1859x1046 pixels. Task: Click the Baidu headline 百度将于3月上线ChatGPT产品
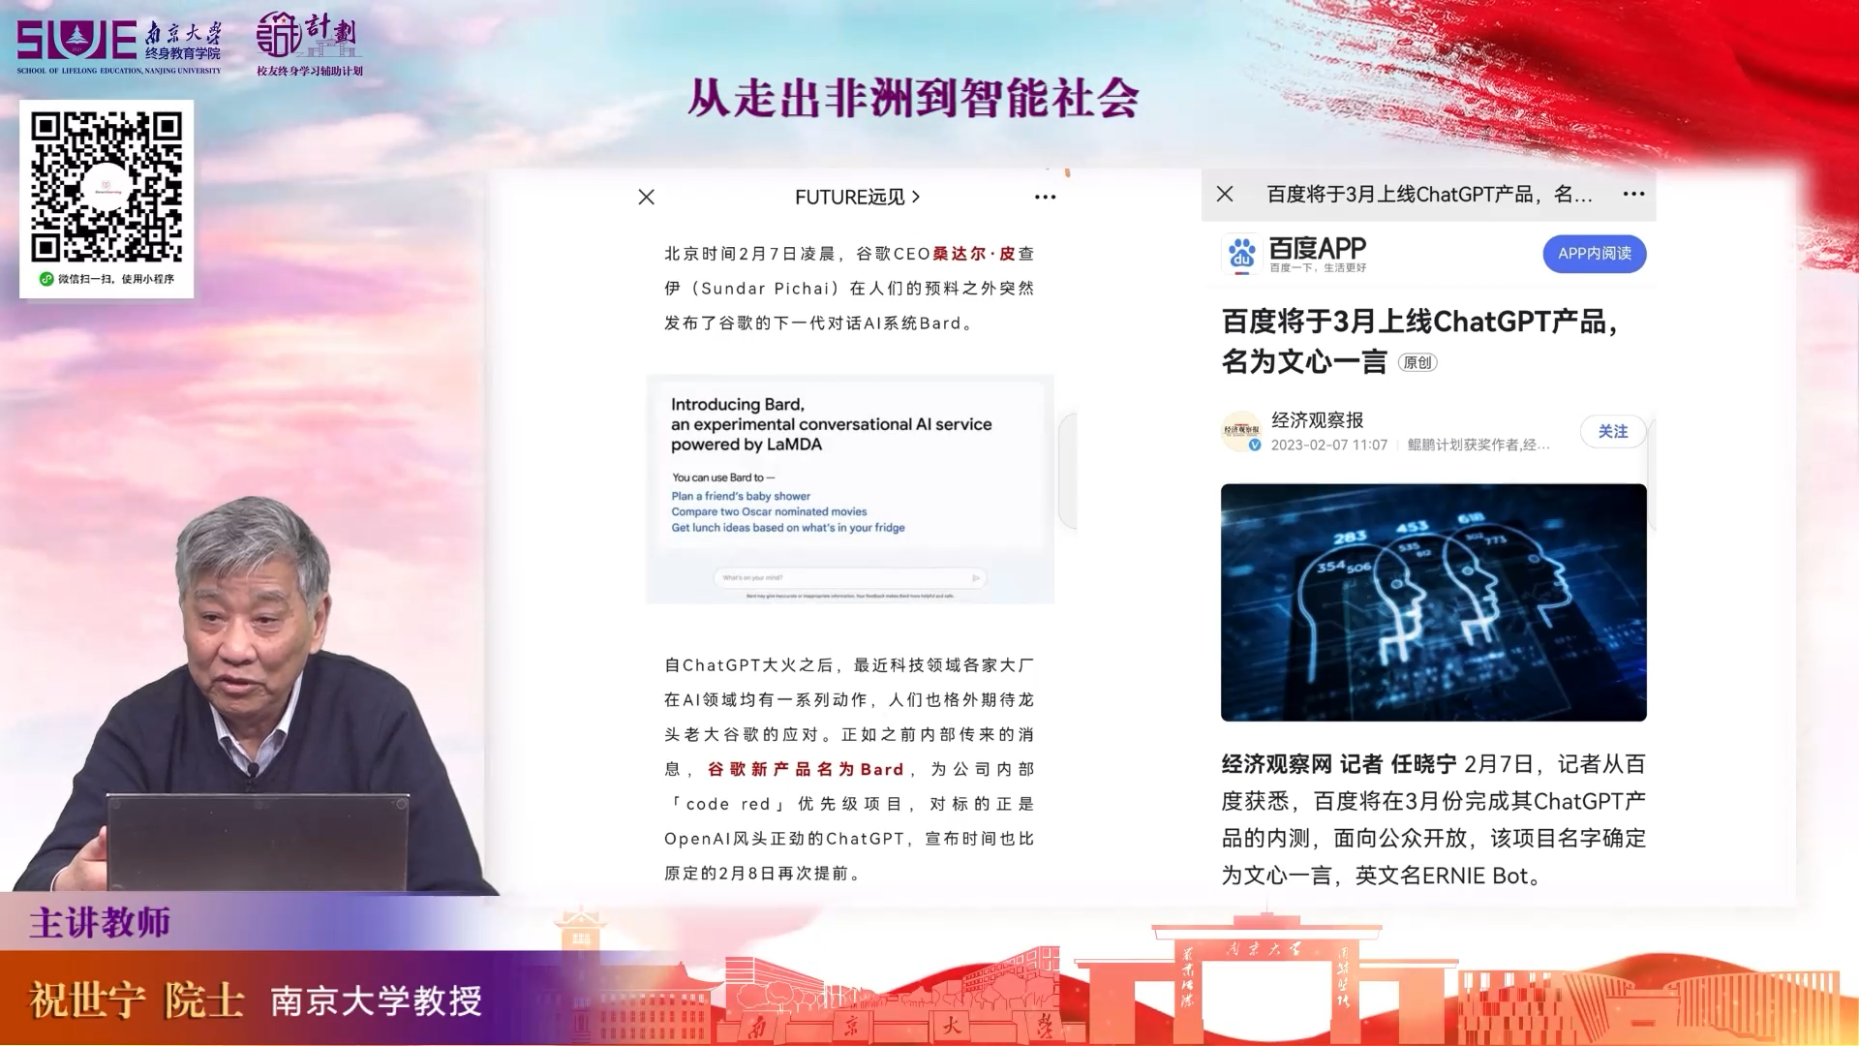click(1419, 341)
